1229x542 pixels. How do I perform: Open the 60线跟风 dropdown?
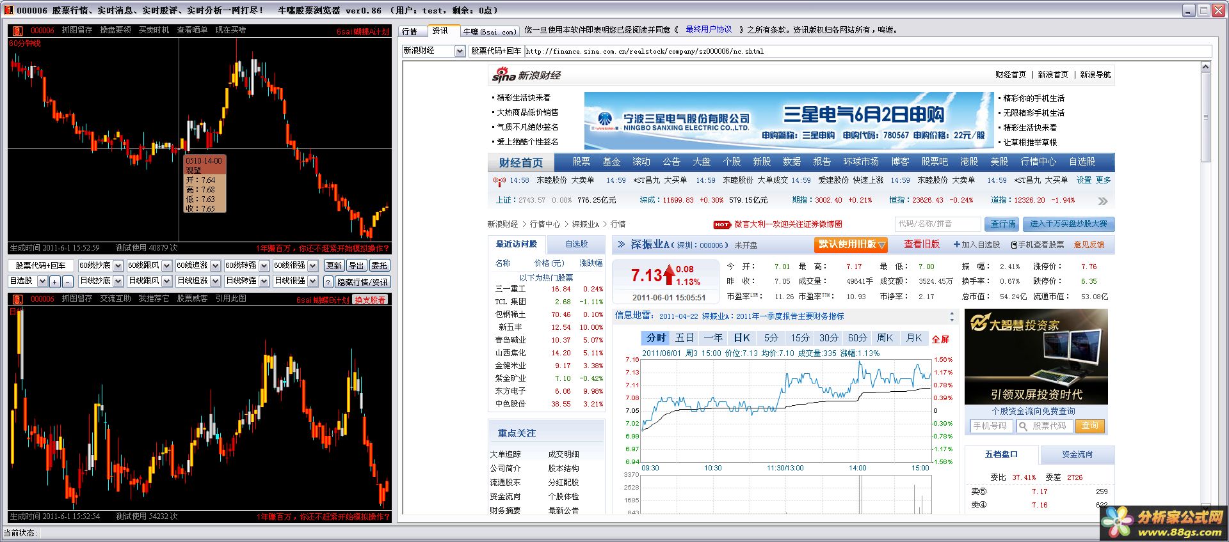(x=166, y=265)
